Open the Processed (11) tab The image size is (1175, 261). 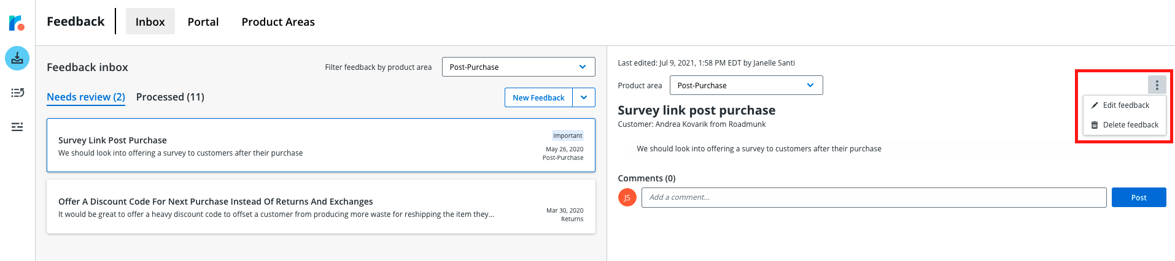pos(170,97)
